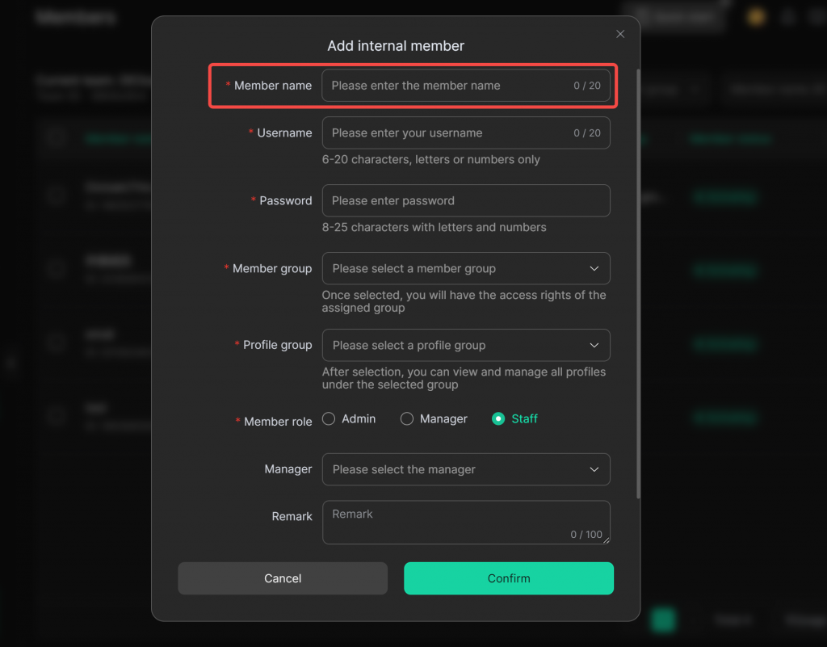Click the gold coin icon in top bar
The height and width of the screenshot is (647, 827).
(x=756, y=17)
